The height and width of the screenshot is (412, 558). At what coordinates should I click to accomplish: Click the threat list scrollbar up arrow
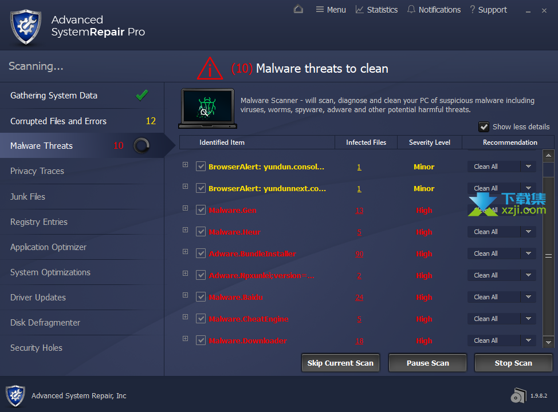point(548,155)
